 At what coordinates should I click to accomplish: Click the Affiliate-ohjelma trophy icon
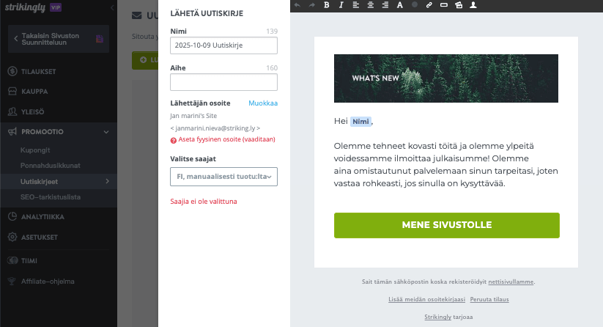(12, 282)
